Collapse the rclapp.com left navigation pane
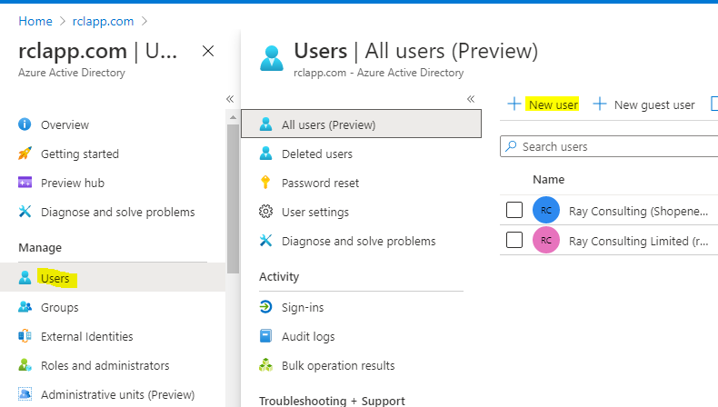The image size is (718, 407). click(x=230, y=99)
